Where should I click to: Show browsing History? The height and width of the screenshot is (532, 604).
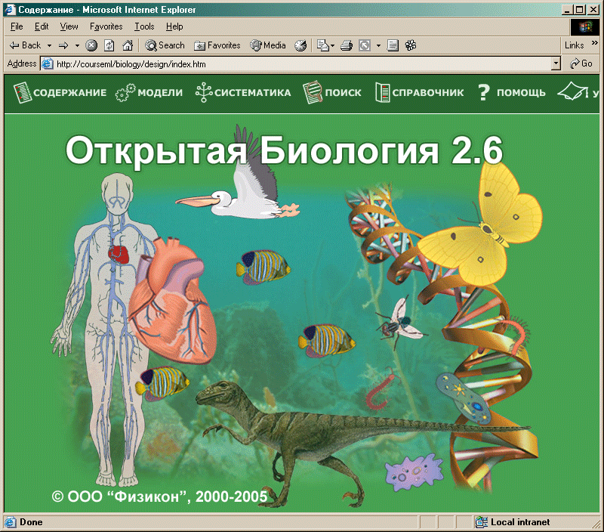click(300, 45)
